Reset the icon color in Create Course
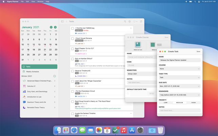 (159, 45)
